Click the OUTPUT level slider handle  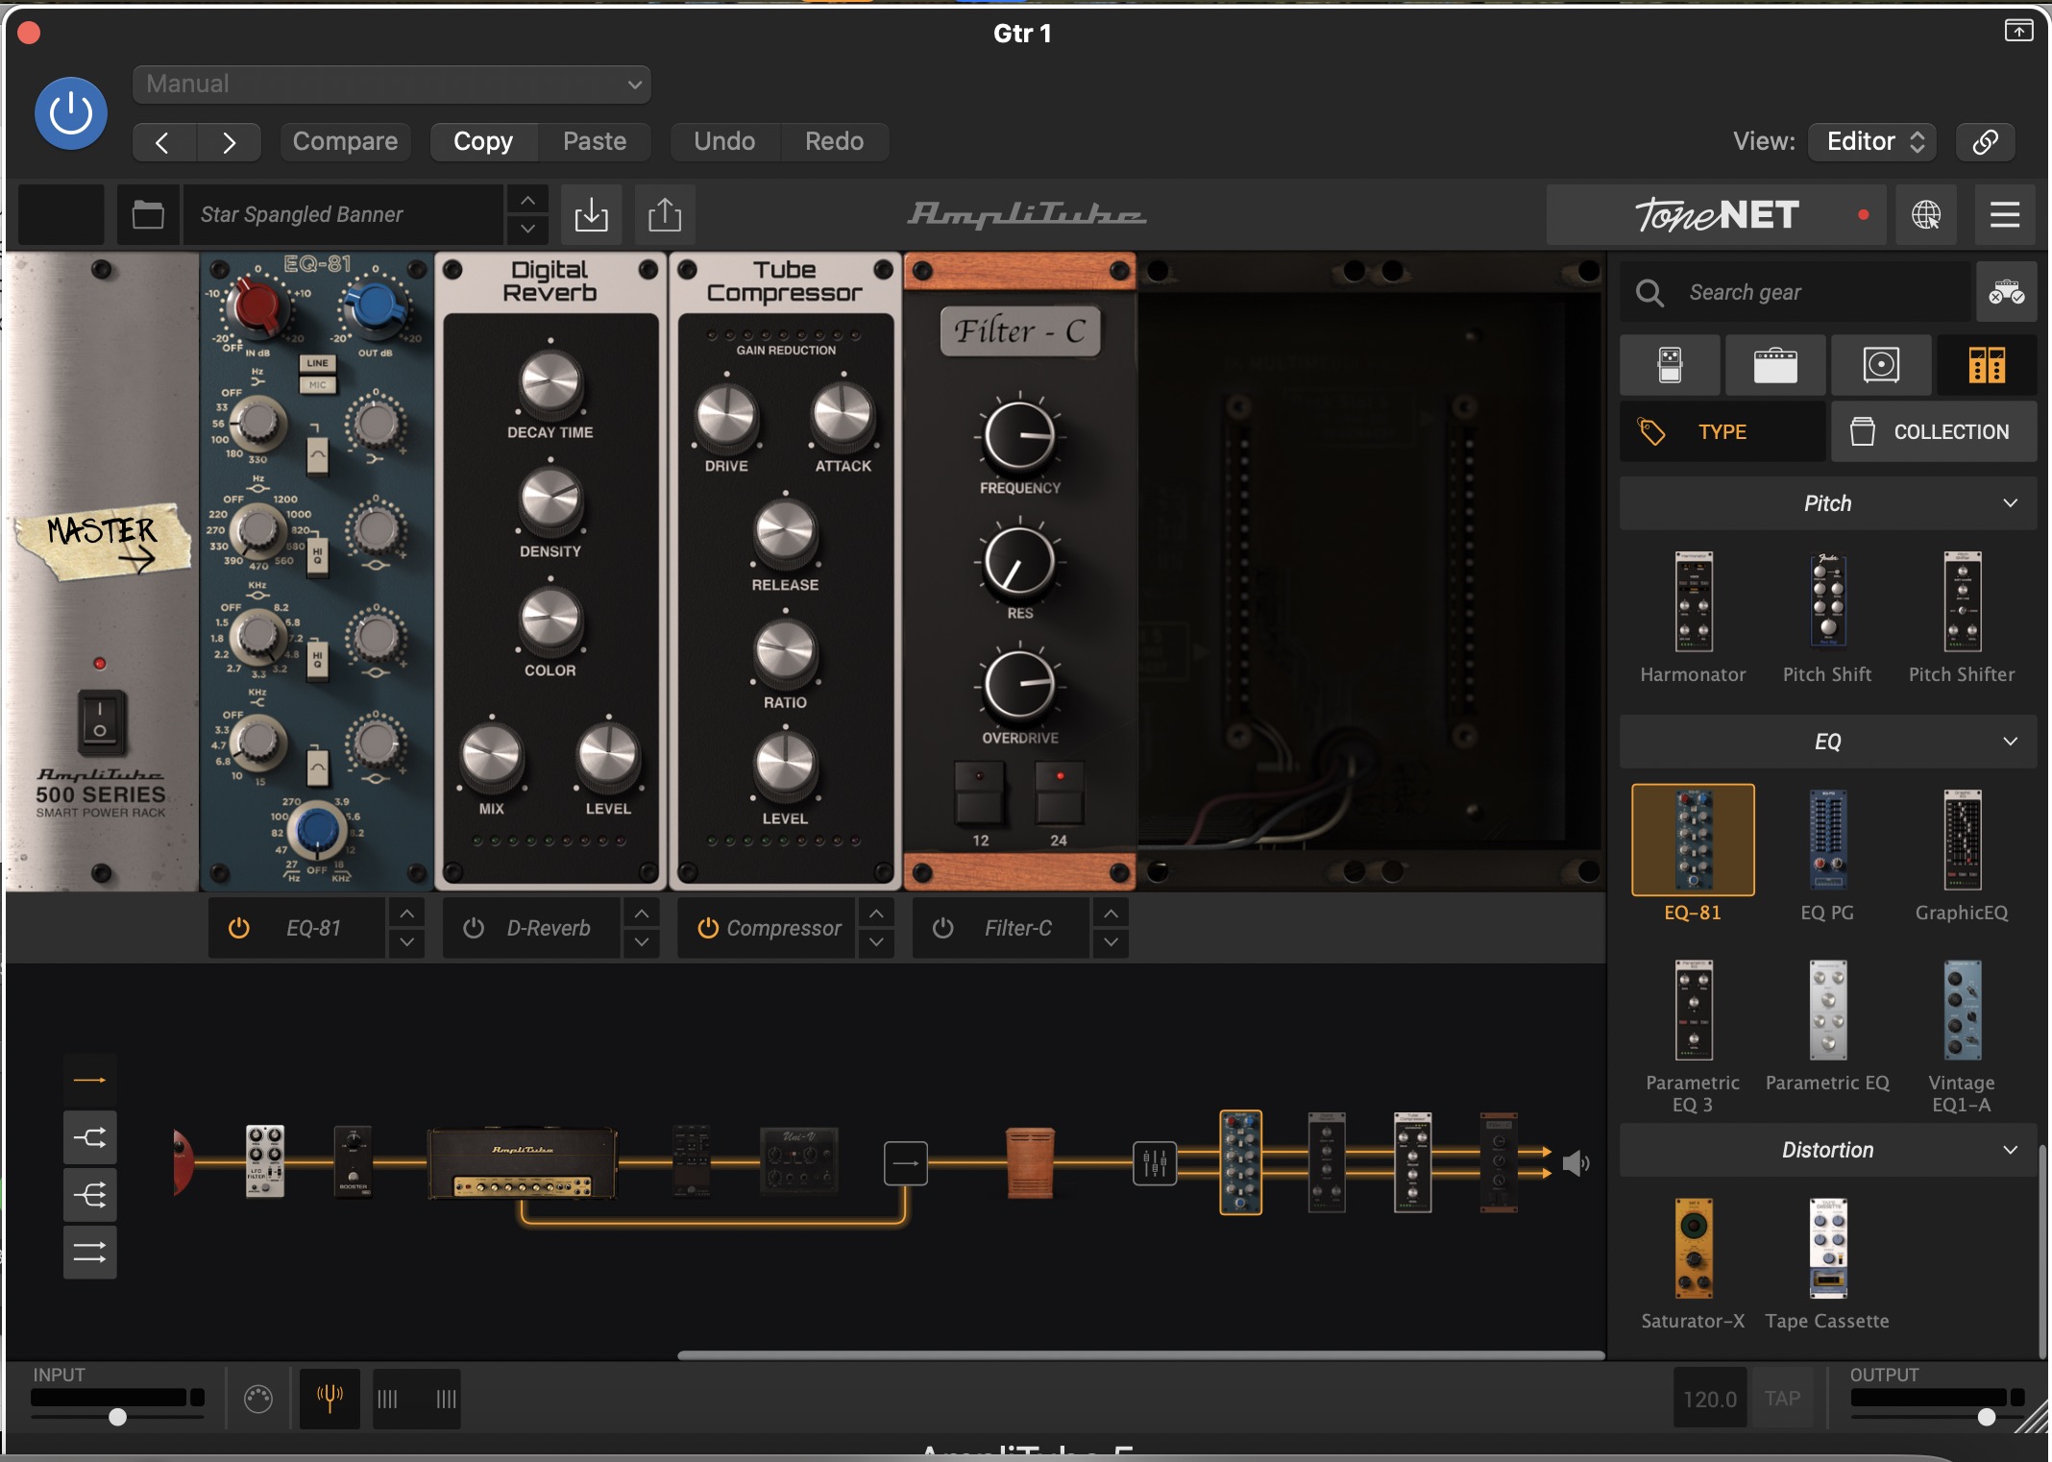point(1986,1417)
